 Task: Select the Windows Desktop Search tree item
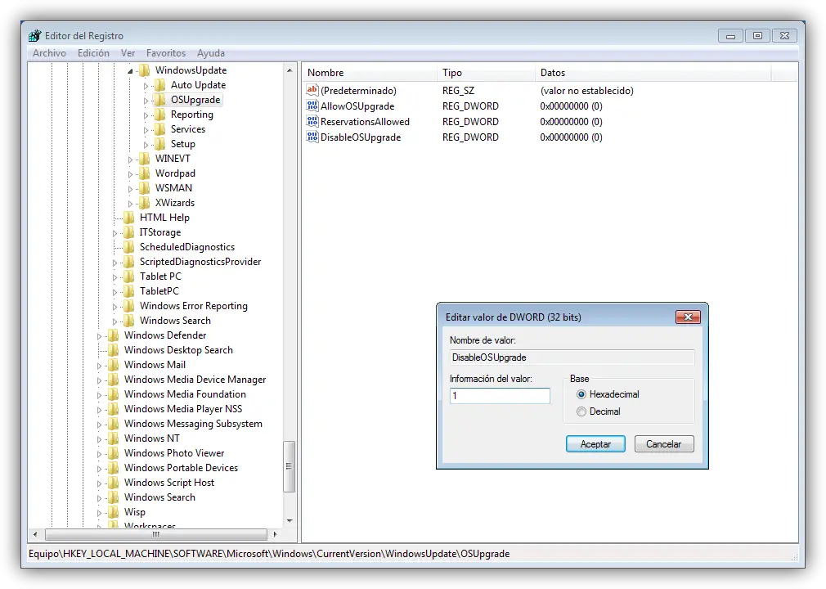tap(178, 350)
